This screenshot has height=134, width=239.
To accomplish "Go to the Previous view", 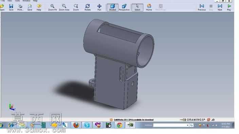I will (x=202, y=7).
